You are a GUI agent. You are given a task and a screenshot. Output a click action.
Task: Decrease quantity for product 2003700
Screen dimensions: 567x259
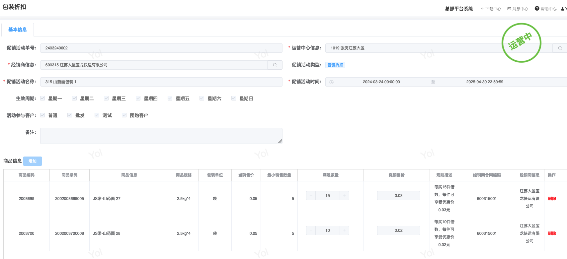(311, 230)
